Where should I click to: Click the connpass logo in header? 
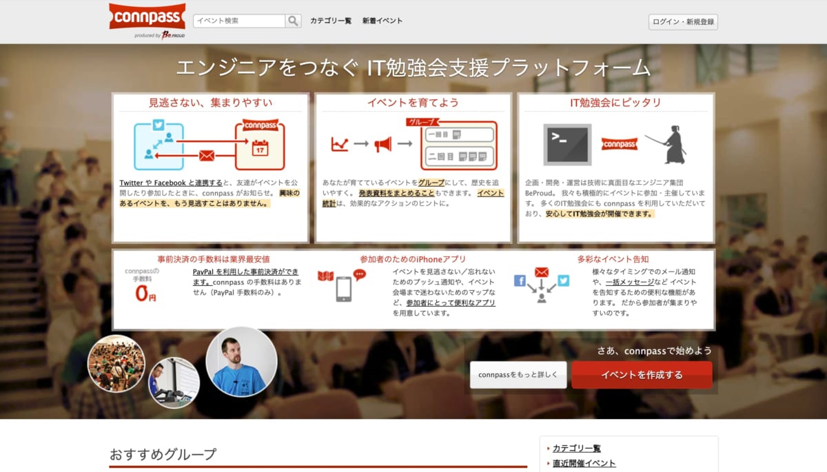[x=147, y=17]
